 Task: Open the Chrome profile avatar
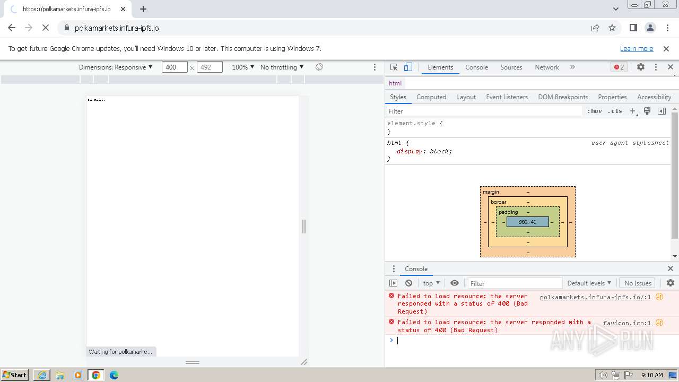pos(650,28)
